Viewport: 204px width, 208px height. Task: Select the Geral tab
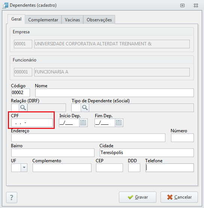point(16,19)
